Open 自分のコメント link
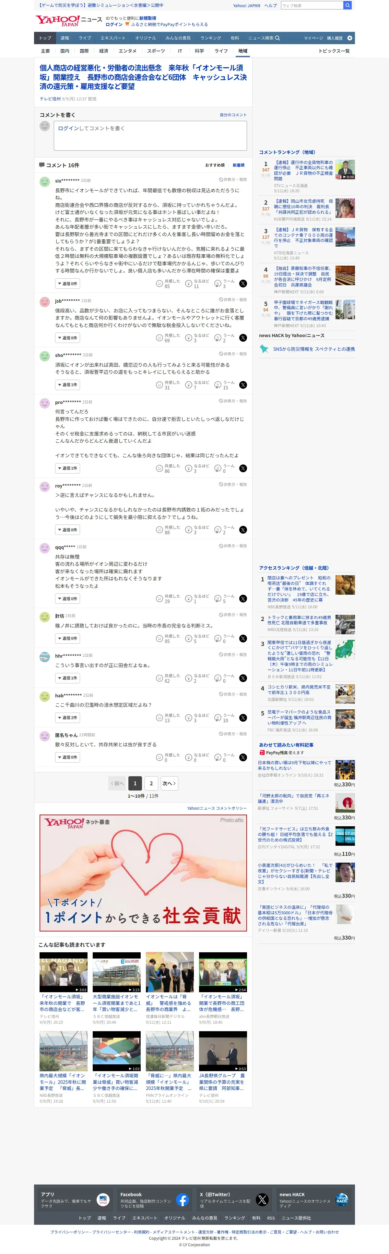 (233, 115)
